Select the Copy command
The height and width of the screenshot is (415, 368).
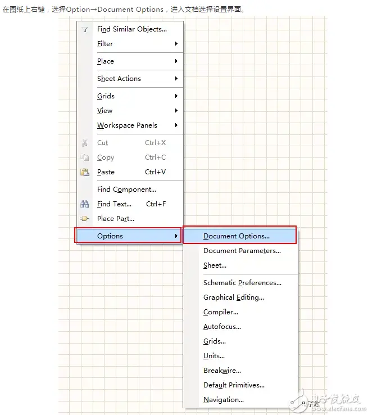point(130,157)
